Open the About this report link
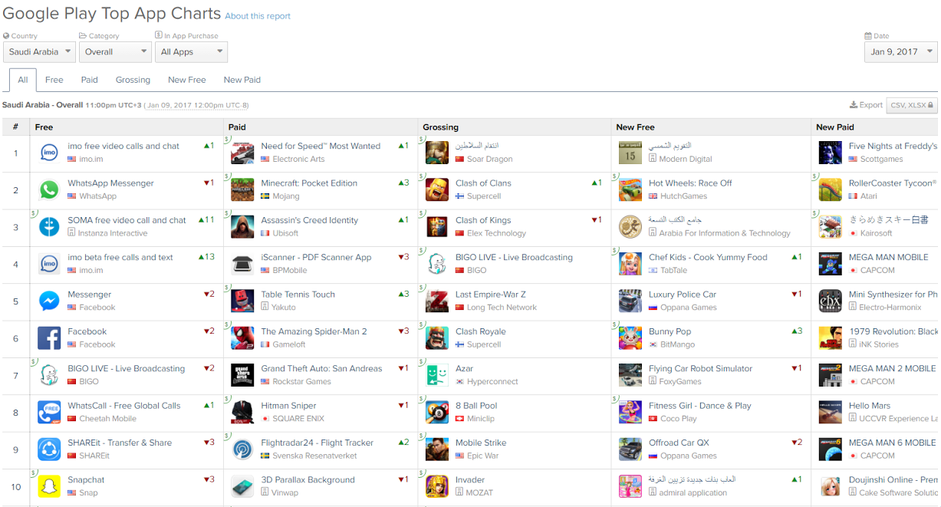The width and height of the screenshot is (941, 507). click(258, 16)
